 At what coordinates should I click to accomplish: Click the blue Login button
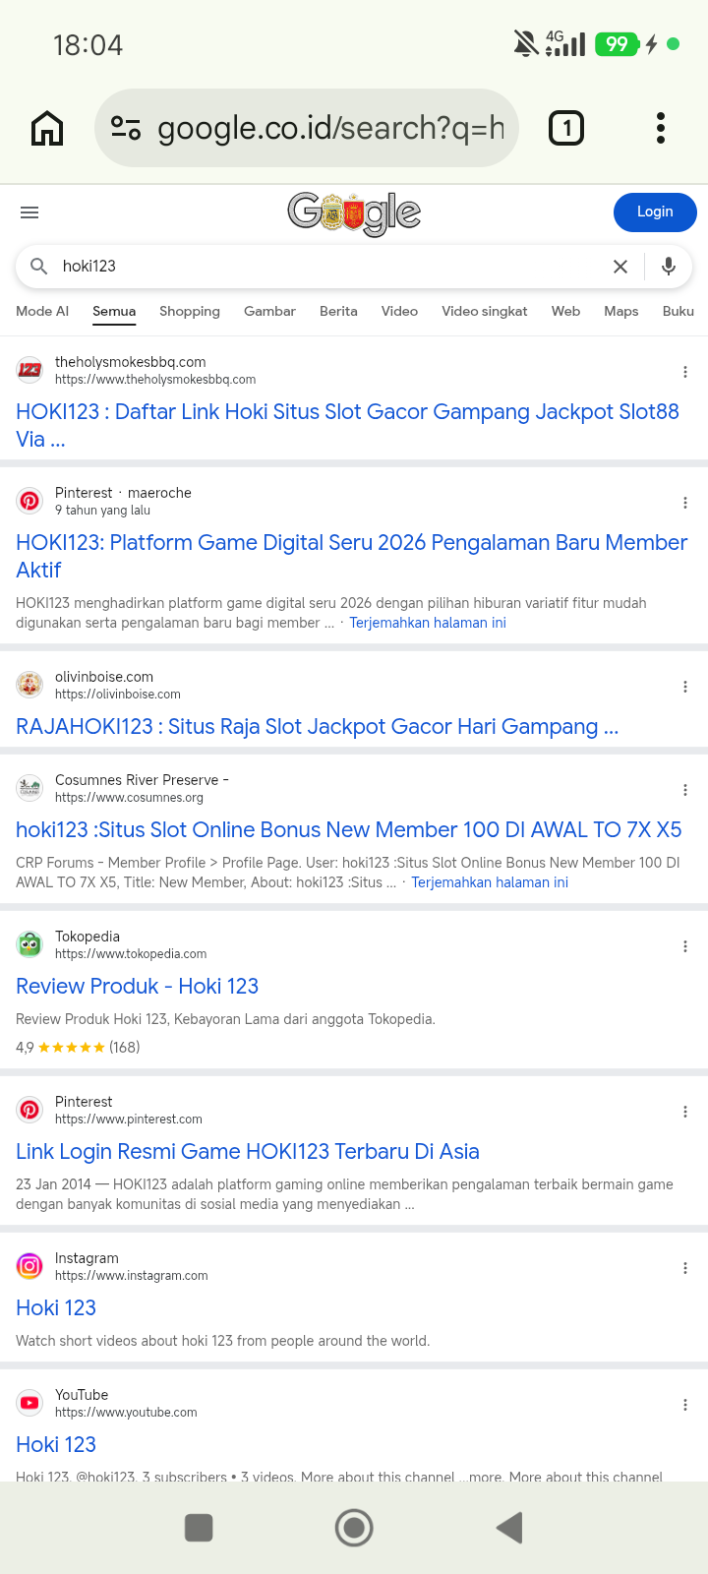pos(655,212)
